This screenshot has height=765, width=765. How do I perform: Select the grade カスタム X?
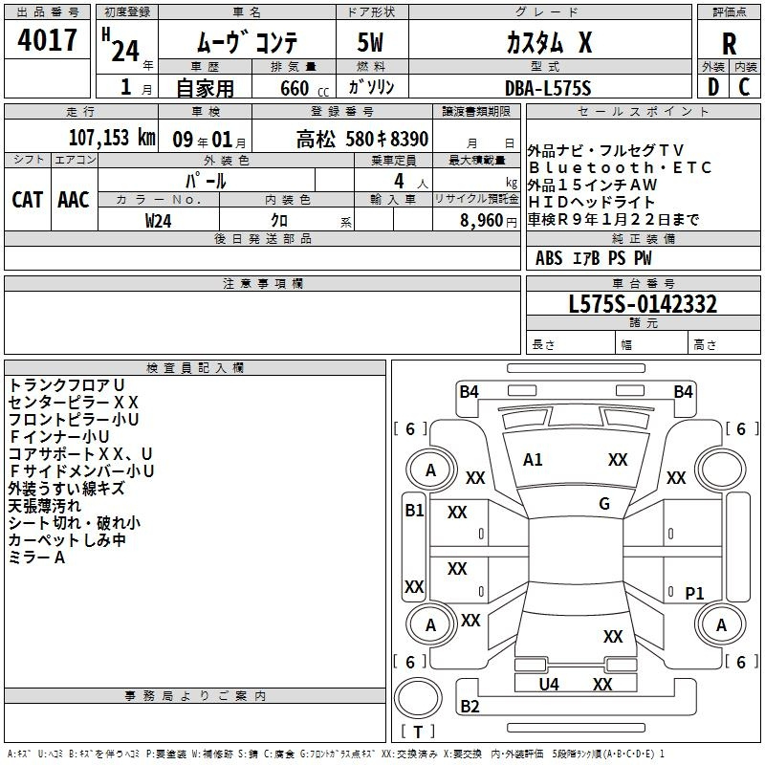pyautogui.click(x=549, y=42)
